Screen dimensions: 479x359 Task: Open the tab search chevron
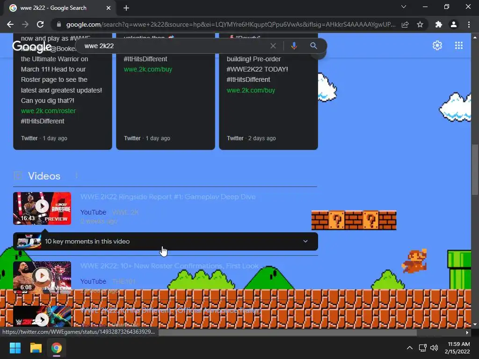coord(404,7)
